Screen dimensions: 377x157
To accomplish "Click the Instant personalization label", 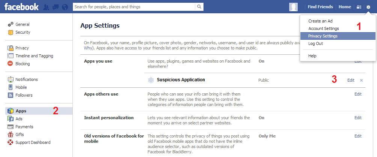I will pyautogui.click(x=109, y=118).
